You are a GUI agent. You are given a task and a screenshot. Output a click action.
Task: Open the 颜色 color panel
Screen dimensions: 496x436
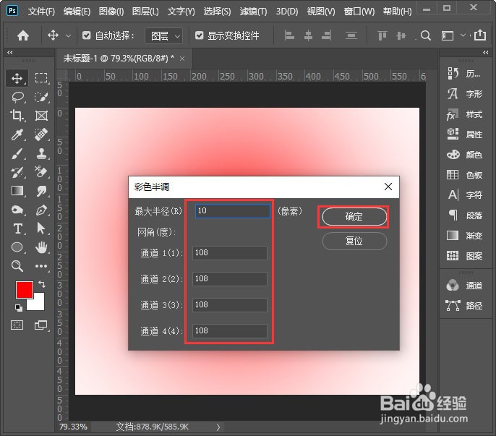(x=463, y=155)
